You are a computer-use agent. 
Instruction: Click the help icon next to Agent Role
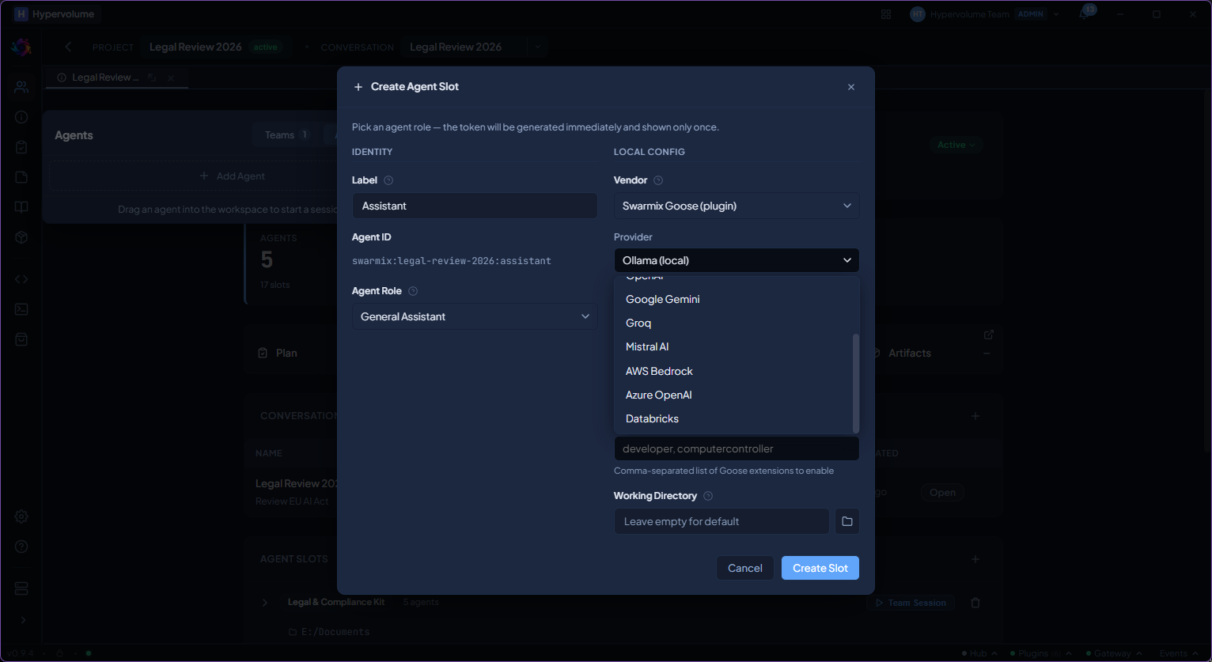point(413,291)
